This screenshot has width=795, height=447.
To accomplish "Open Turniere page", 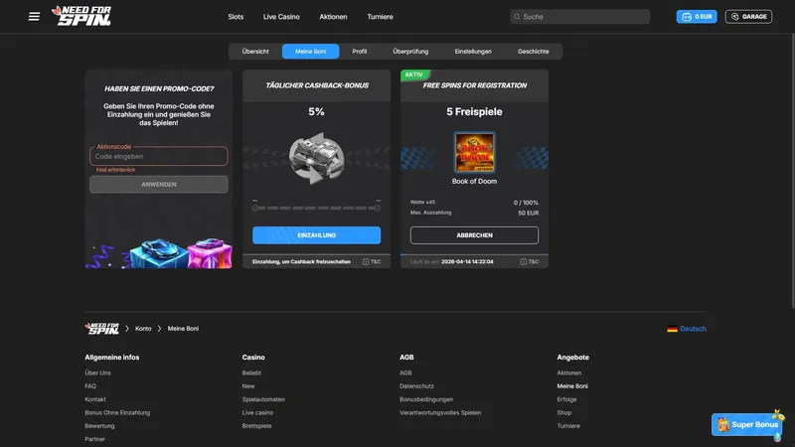I will click(x=380, y=17).
